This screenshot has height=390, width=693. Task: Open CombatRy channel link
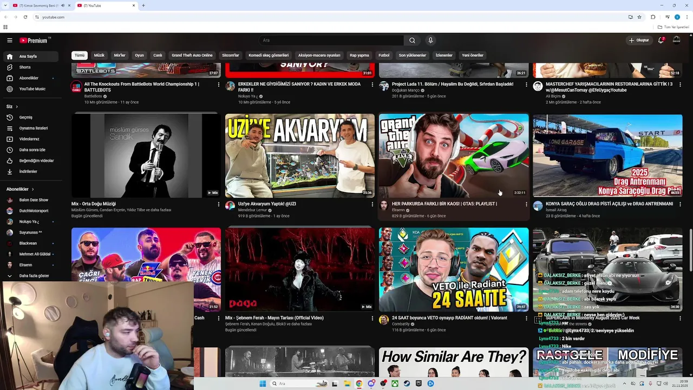click(x=401, y=324)
